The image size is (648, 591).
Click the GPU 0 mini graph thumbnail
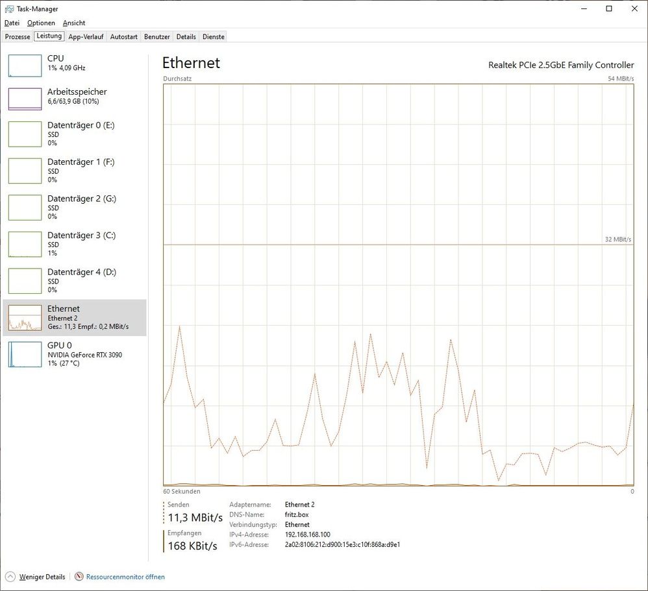click(x=25, y=354)
